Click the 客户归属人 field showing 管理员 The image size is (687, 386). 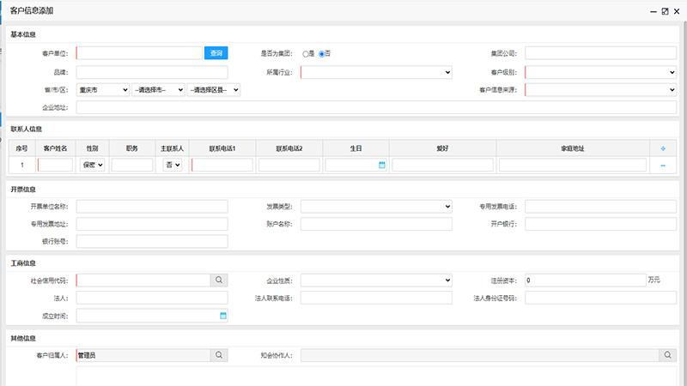click(143, 355)
